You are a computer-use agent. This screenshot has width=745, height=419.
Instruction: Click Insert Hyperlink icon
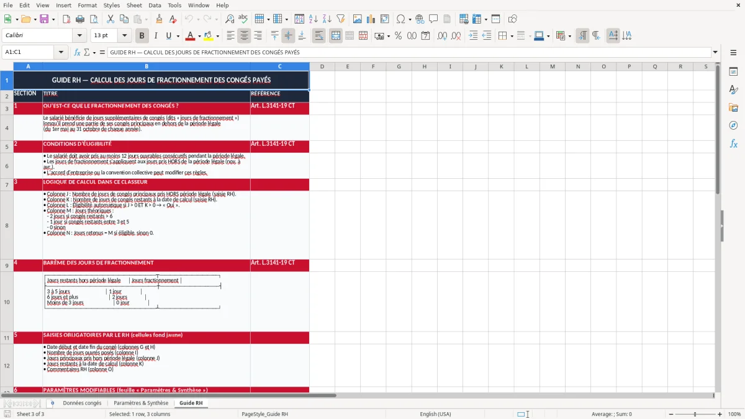tap(420, 19)
